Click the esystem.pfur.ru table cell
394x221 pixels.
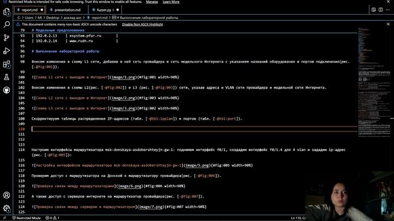[x=85, y=36]
